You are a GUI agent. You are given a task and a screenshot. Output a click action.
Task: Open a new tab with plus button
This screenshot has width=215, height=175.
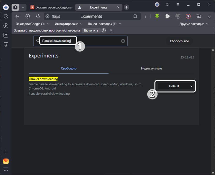(126, 7)
